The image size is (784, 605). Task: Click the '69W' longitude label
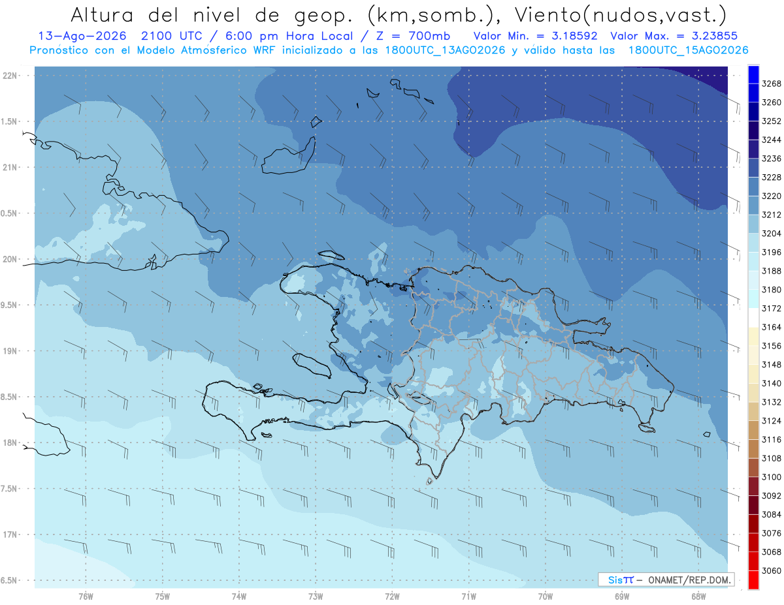coord(622,597)
